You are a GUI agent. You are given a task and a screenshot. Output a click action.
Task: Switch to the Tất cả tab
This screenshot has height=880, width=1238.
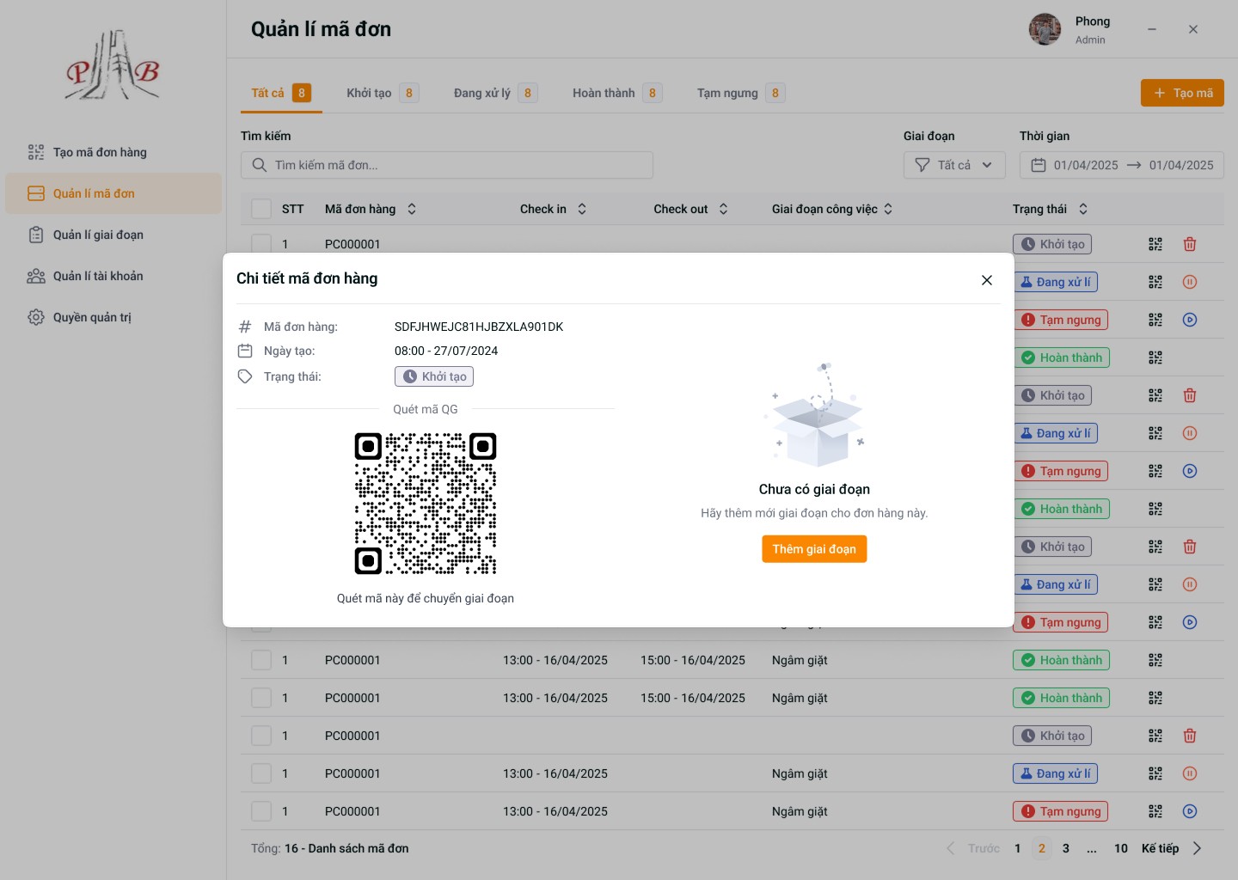[x=281, y=93]
